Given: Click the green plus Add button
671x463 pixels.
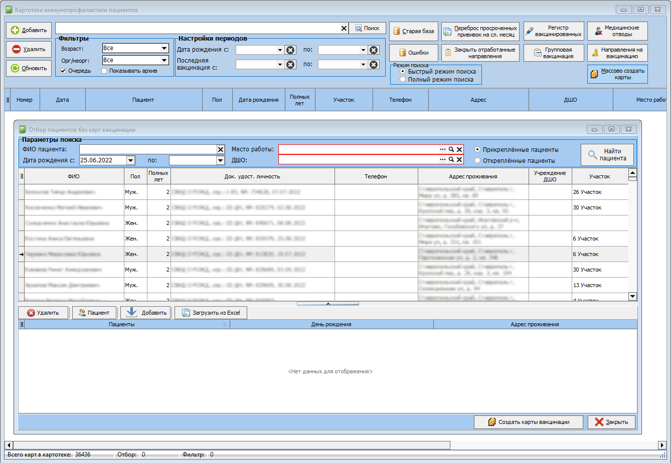Looking at the screenshot, I should pyautogui.click(x=29, y=30).
